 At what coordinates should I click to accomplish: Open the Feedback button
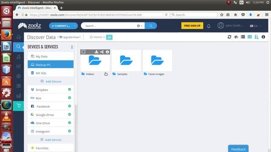click(x=238, y=149)
